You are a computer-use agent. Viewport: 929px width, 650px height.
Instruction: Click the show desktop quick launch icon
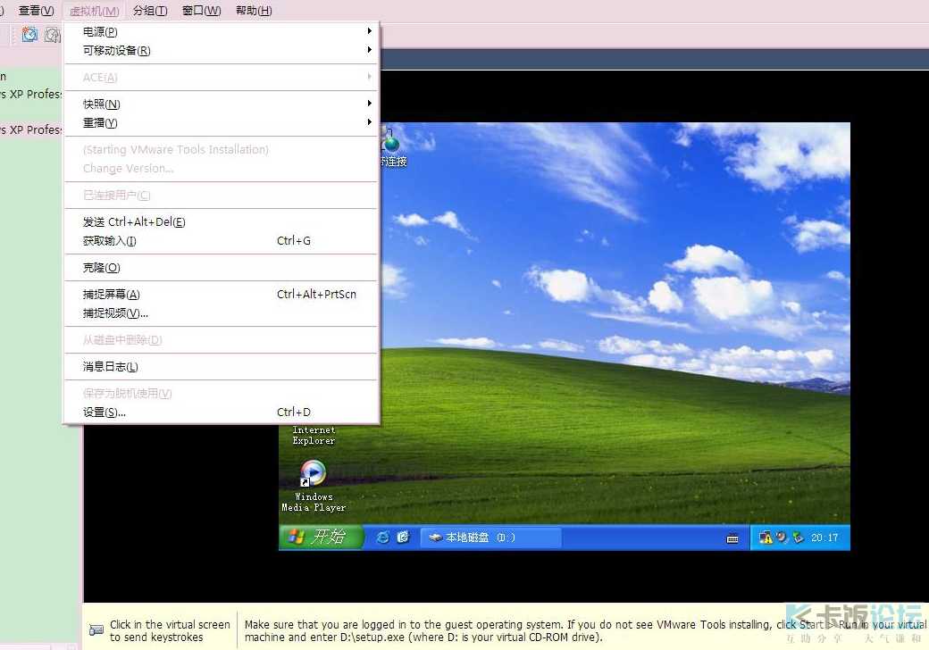(403, 537)
